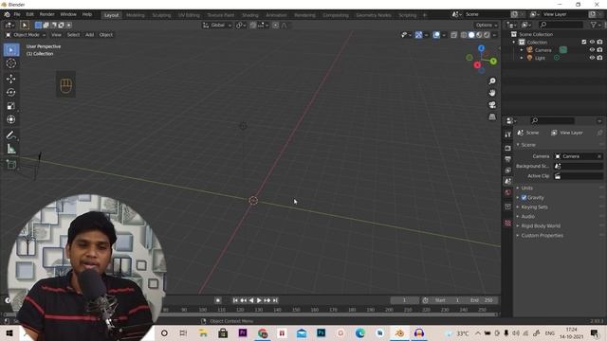Switch perspective/orthographic grid icon

coord(492,117)
